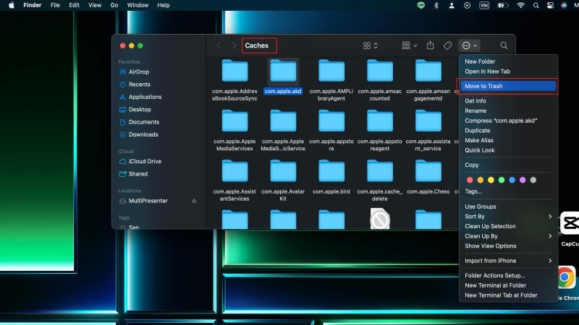Viewport: 579px width, 325px height.
Task: Go back with the left chevron
Action: coord(219,45)
